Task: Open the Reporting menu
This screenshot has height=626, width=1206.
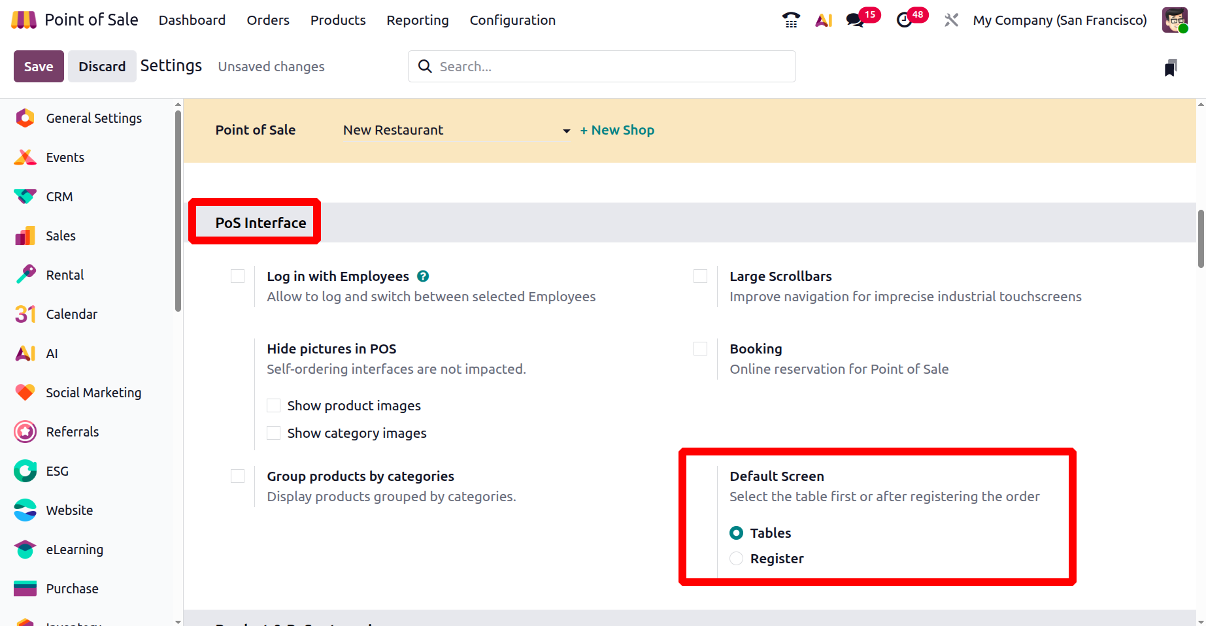Action: pos(417,20)
